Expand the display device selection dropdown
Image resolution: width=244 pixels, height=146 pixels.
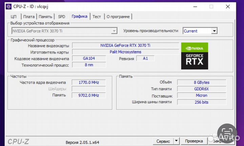114,31
